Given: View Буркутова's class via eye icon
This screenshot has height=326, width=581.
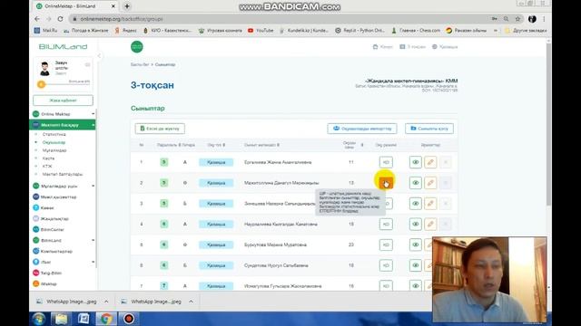Looking at the screenshot, I should tap(416, 244).
